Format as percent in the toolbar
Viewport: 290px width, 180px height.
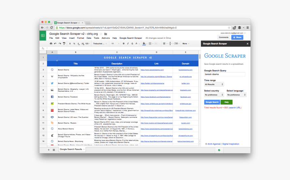click(x=74, y=43)
